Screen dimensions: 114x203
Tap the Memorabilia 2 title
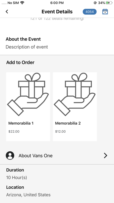(x=68, y=123)
